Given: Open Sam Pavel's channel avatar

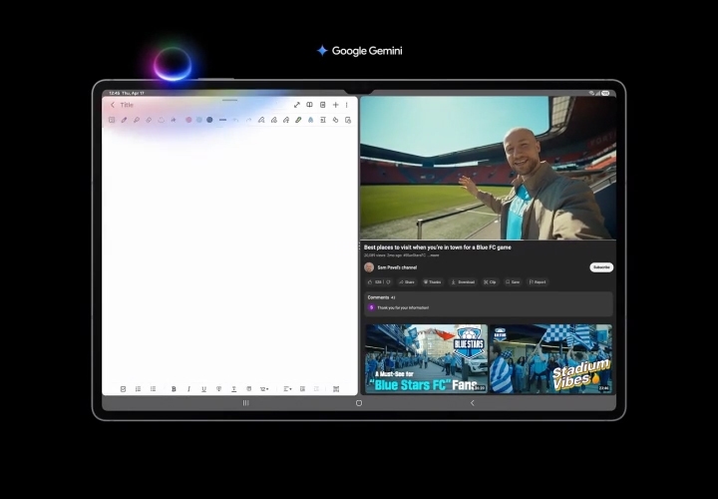Looking at the screenshot, I should click(x=369, y=267).
